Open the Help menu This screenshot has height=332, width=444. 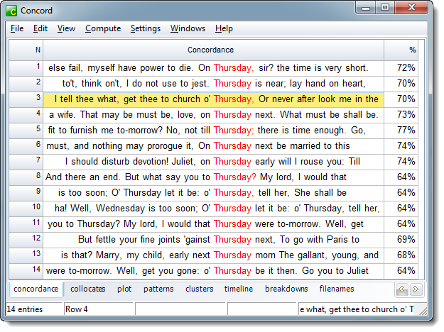(224, 28)
